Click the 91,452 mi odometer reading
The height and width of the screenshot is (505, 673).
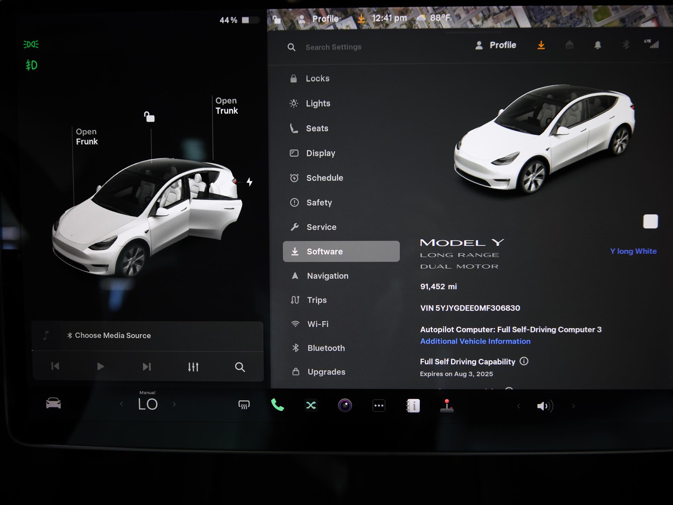coord(439,287)
